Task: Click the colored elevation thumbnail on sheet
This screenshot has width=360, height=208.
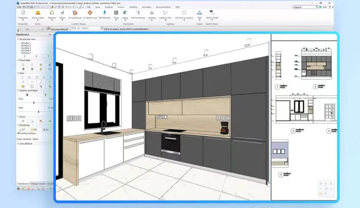Action: (x=280, y=153)
